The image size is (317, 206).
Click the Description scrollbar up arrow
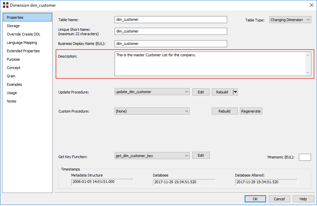[x=308, y=55]
